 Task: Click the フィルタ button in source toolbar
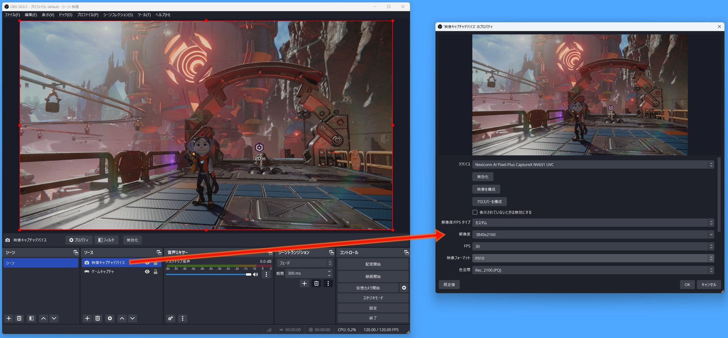106,240
